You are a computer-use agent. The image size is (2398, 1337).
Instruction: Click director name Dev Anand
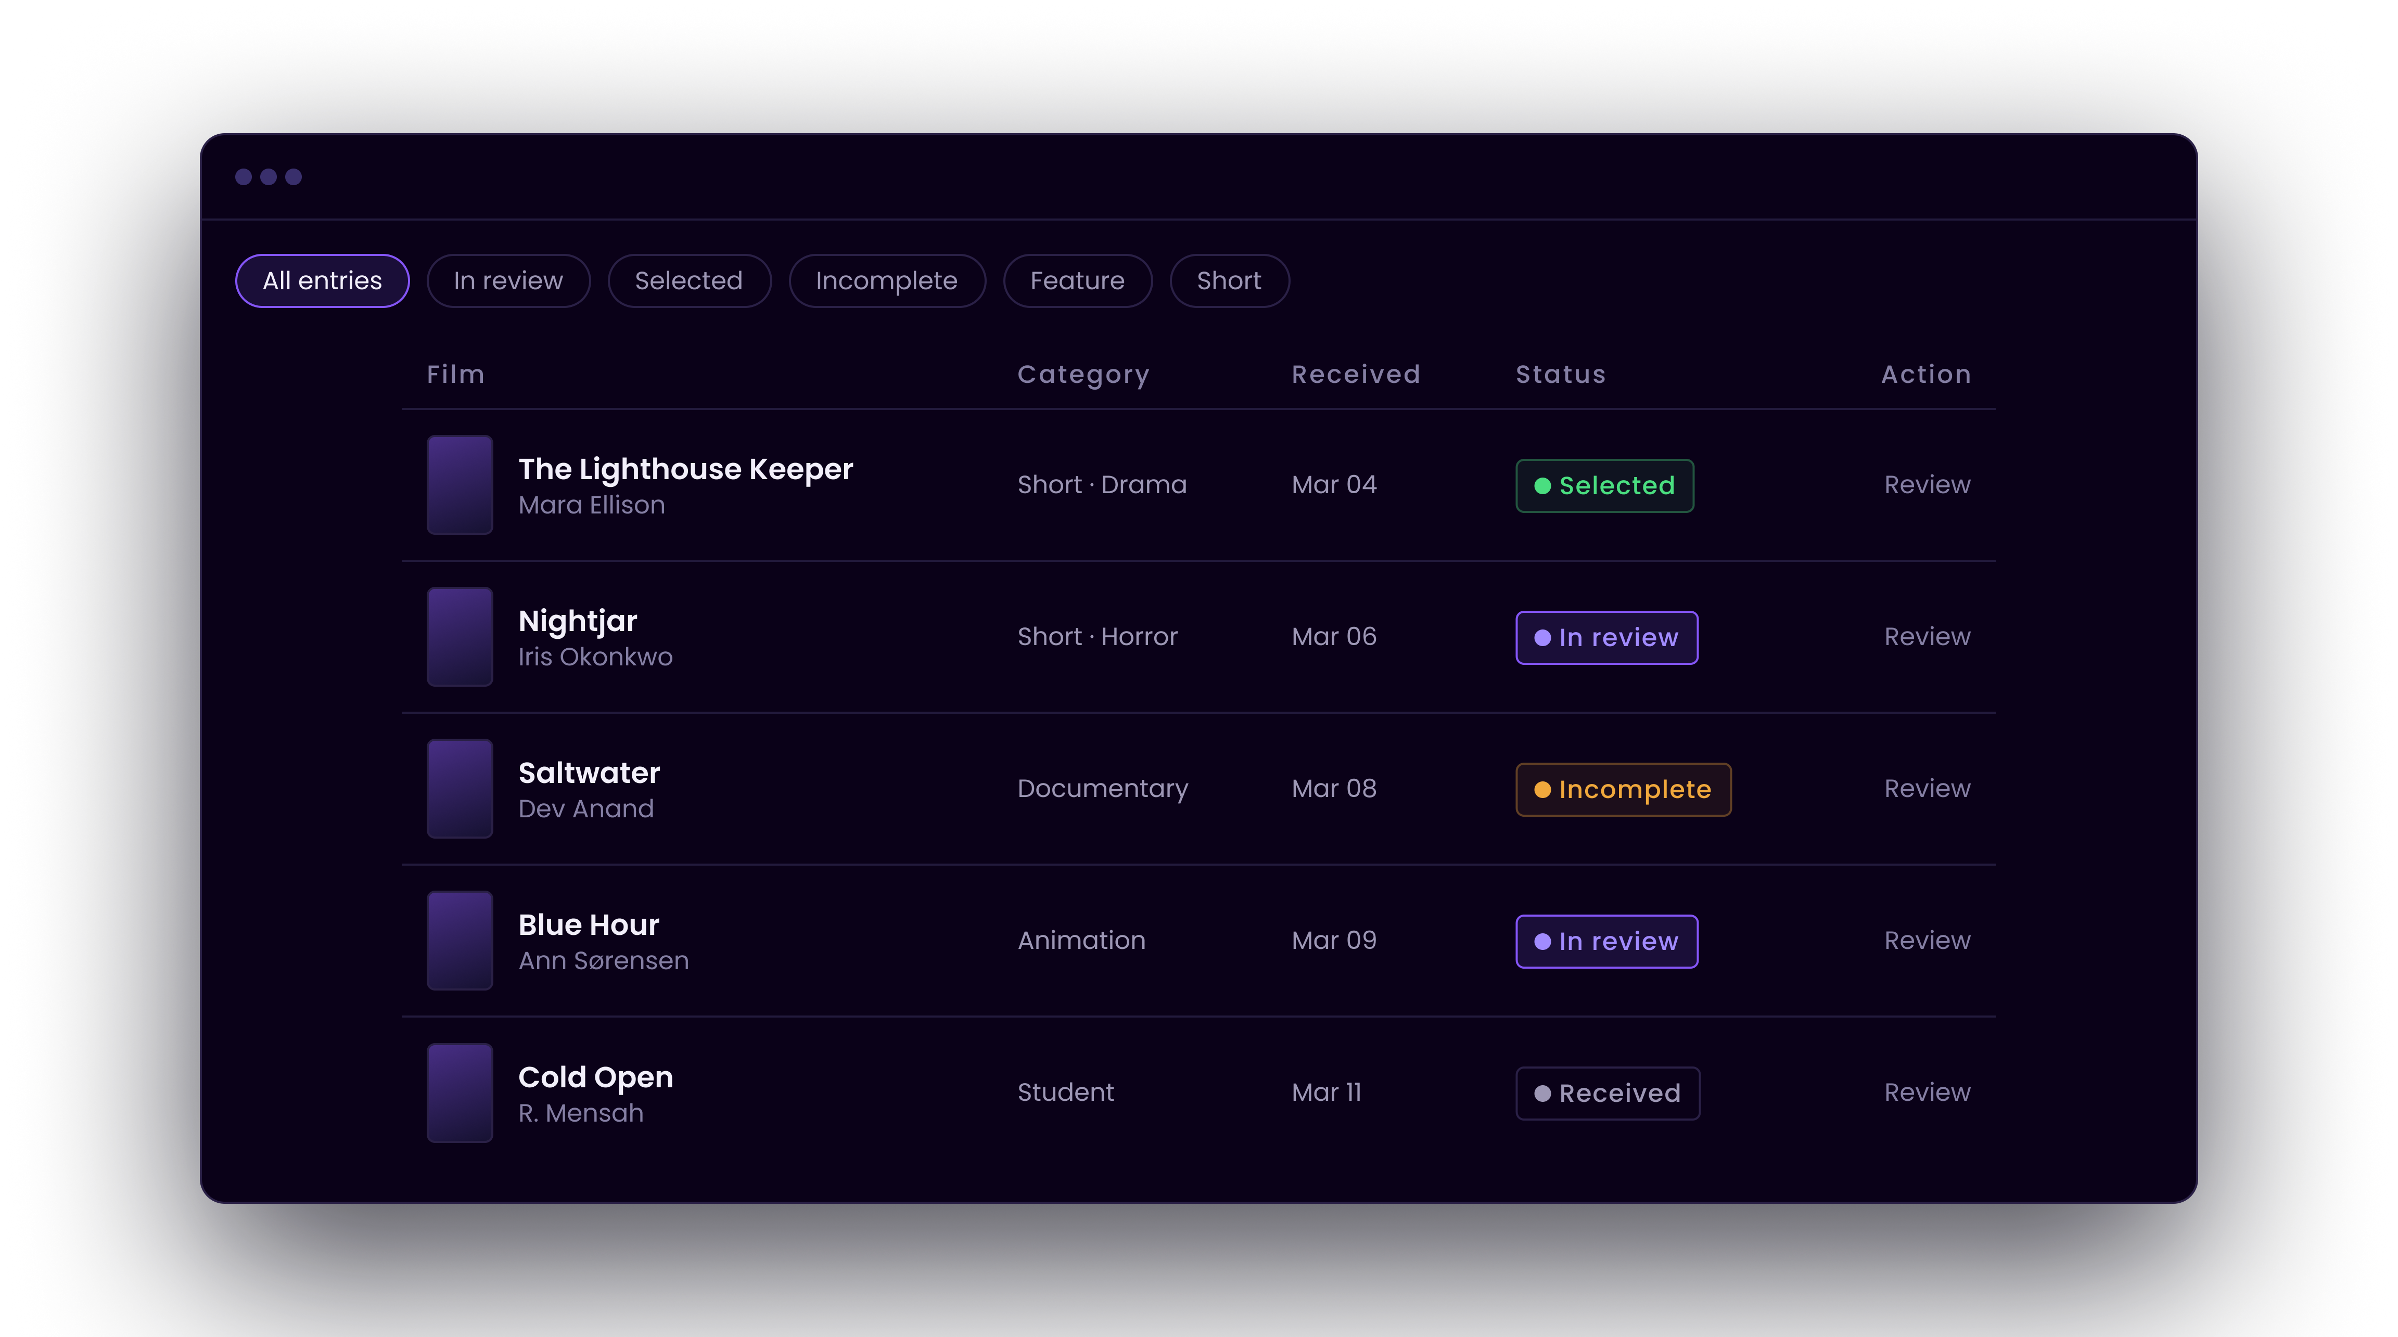click(x=585, y=808)
